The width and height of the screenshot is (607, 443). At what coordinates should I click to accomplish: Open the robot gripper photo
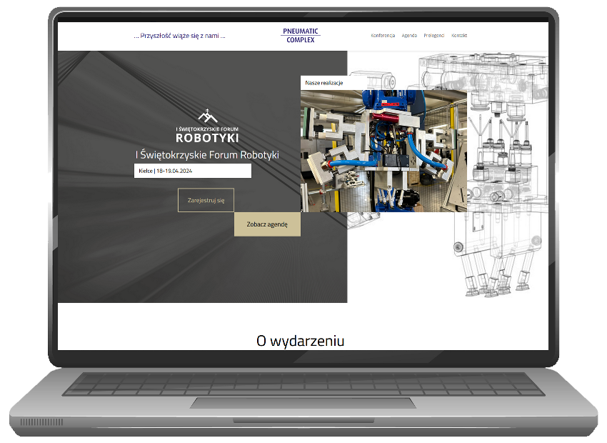(x=383, y=151)
